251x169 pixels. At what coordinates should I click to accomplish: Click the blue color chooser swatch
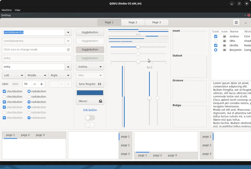[90, 93]
